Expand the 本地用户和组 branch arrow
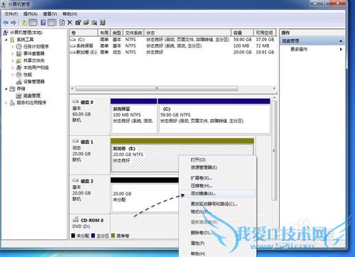Viewport: 355px width, 257px height. click(x=13, y=67)
